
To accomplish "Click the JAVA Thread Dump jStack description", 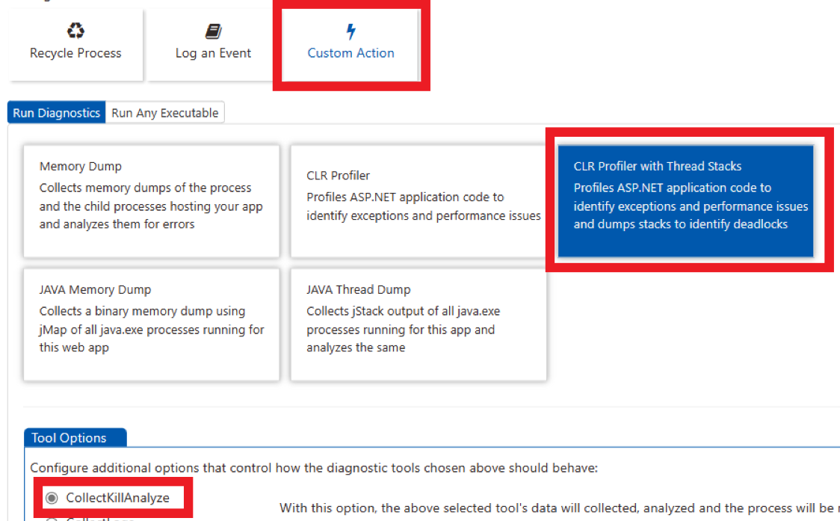I will [401, 330].
